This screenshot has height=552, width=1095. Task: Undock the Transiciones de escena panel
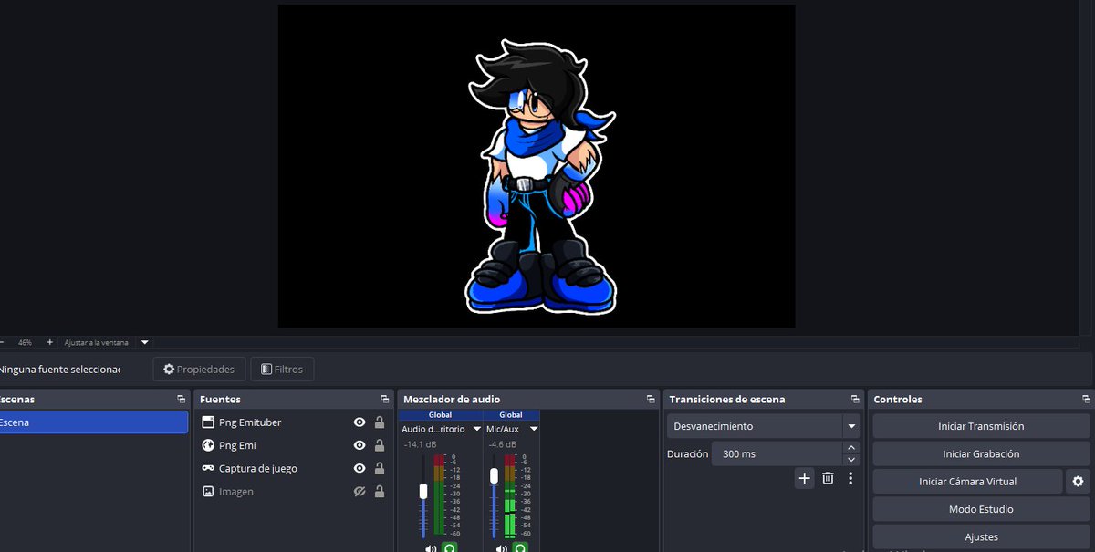point(855,400)
